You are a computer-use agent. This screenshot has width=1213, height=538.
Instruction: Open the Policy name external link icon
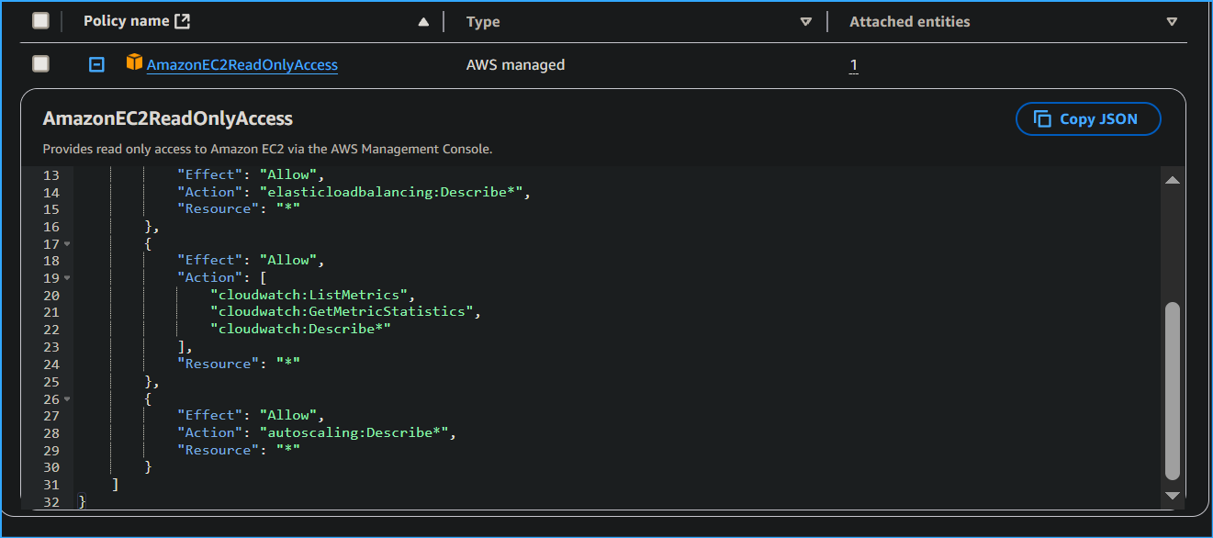pyautogui.click(x=182, y=21)
